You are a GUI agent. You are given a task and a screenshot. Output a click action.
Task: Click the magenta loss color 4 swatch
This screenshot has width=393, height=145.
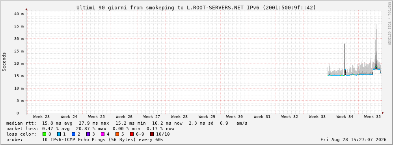[102, 134]
